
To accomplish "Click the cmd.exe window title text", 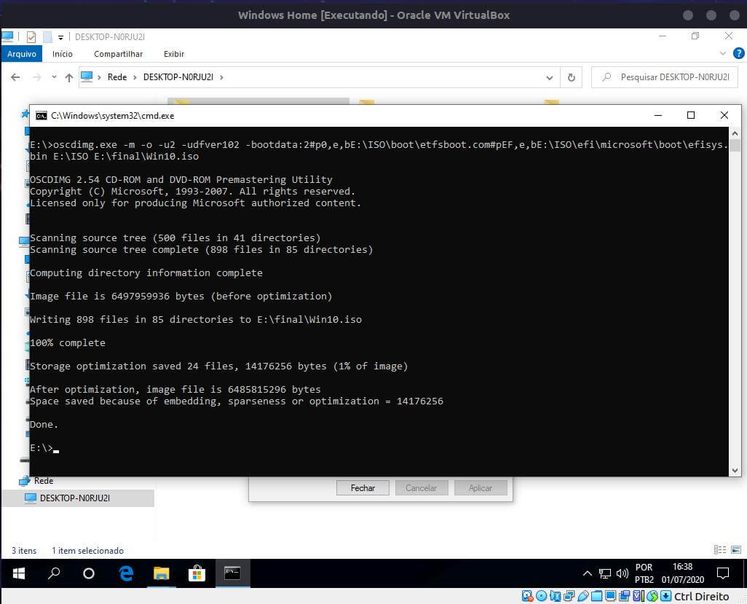I will pyautogui.click(x=112, y=116).
